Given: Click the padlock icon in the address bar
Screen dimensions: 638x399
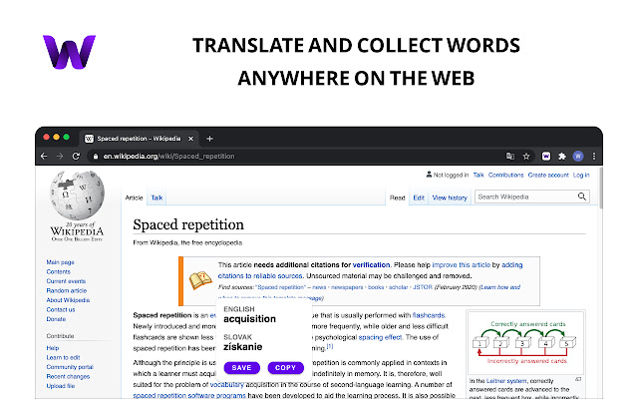Looking at the screenshot, I should click(x=96, y=157).
